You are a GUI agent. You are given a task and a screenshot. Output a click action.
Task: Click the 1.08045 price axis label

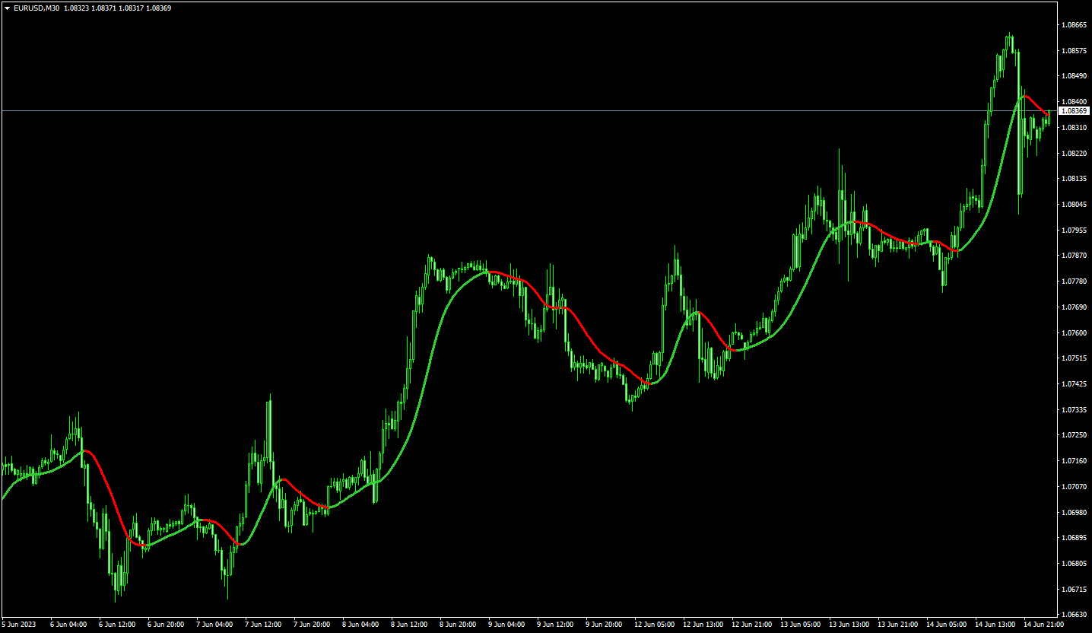coord(1074,205)
